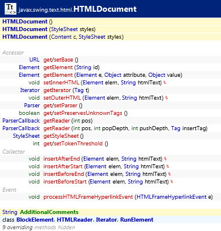Open the insertAfterStart method
Screen dimensions: 221x231
[63, 167]
